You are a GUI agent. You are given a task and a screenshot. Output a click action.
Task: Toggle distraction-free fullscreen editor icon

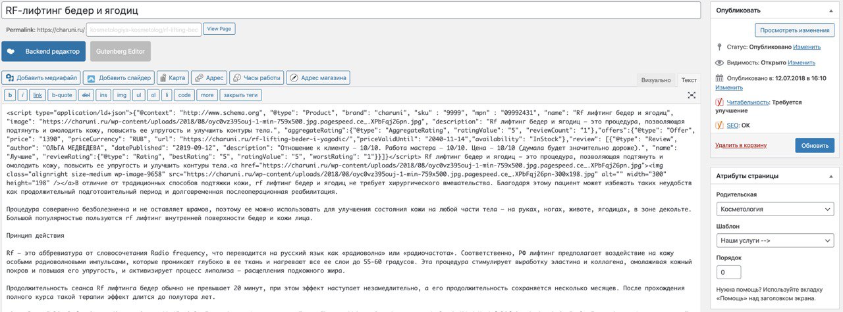(692, 95)
